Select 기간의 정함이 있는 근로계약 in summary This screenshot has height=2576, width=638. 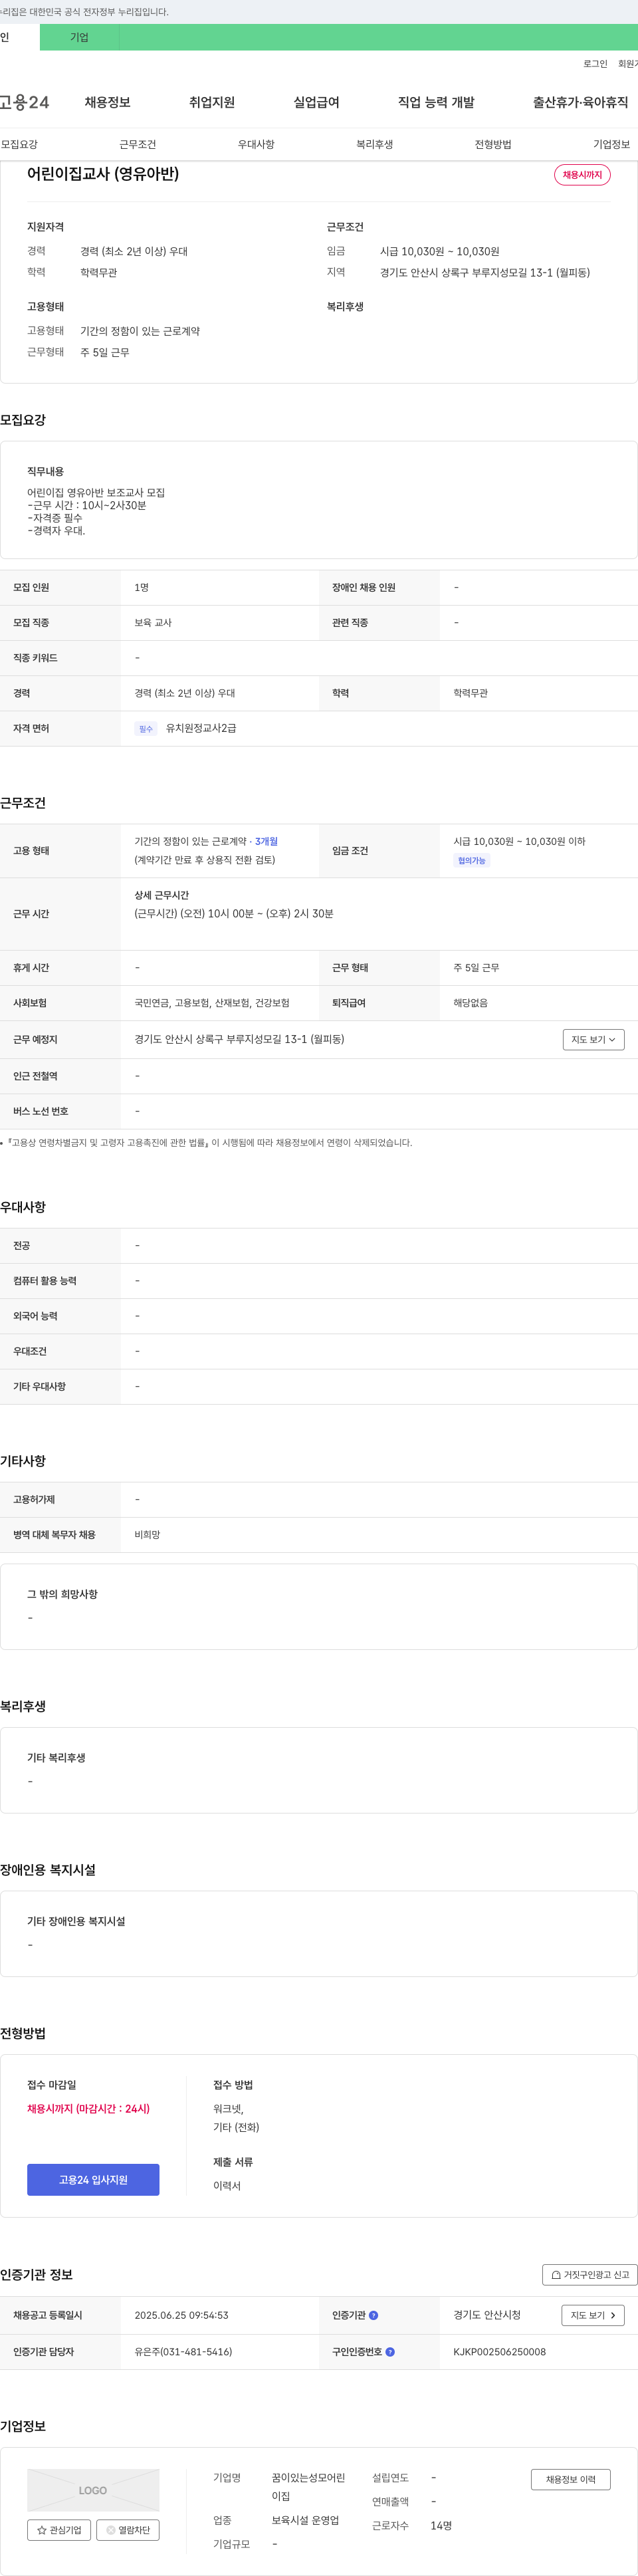coord(140,331)
